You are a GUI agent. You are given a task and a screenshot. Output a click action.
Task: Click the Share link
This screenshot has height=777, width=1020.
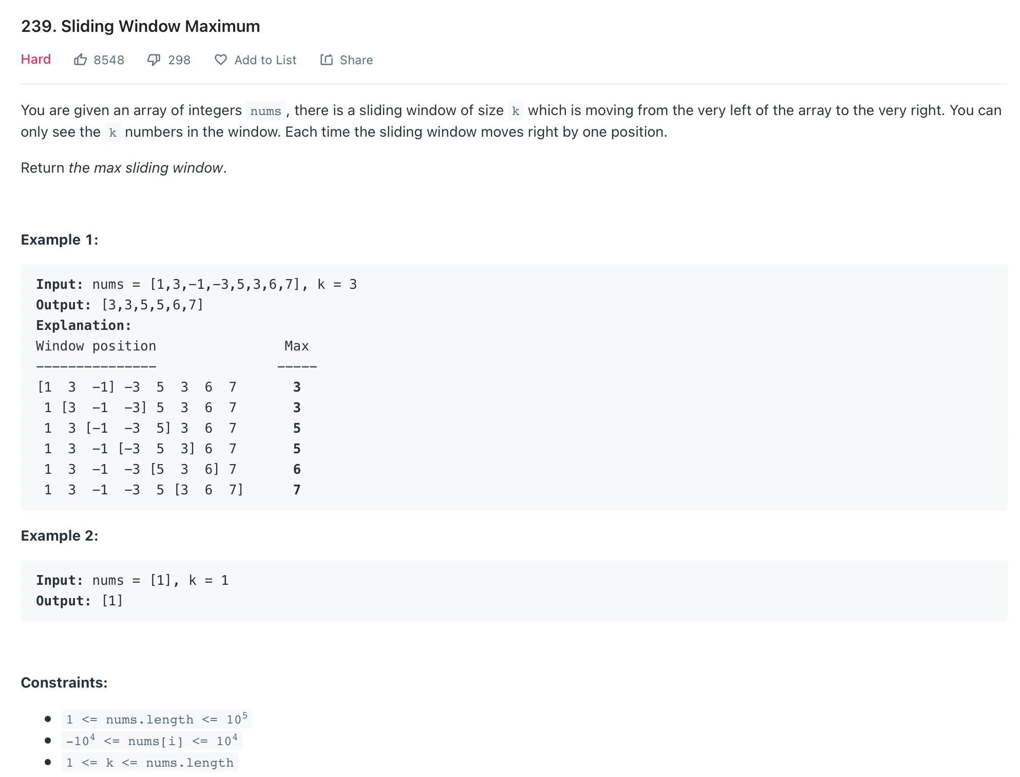point(346,60)
